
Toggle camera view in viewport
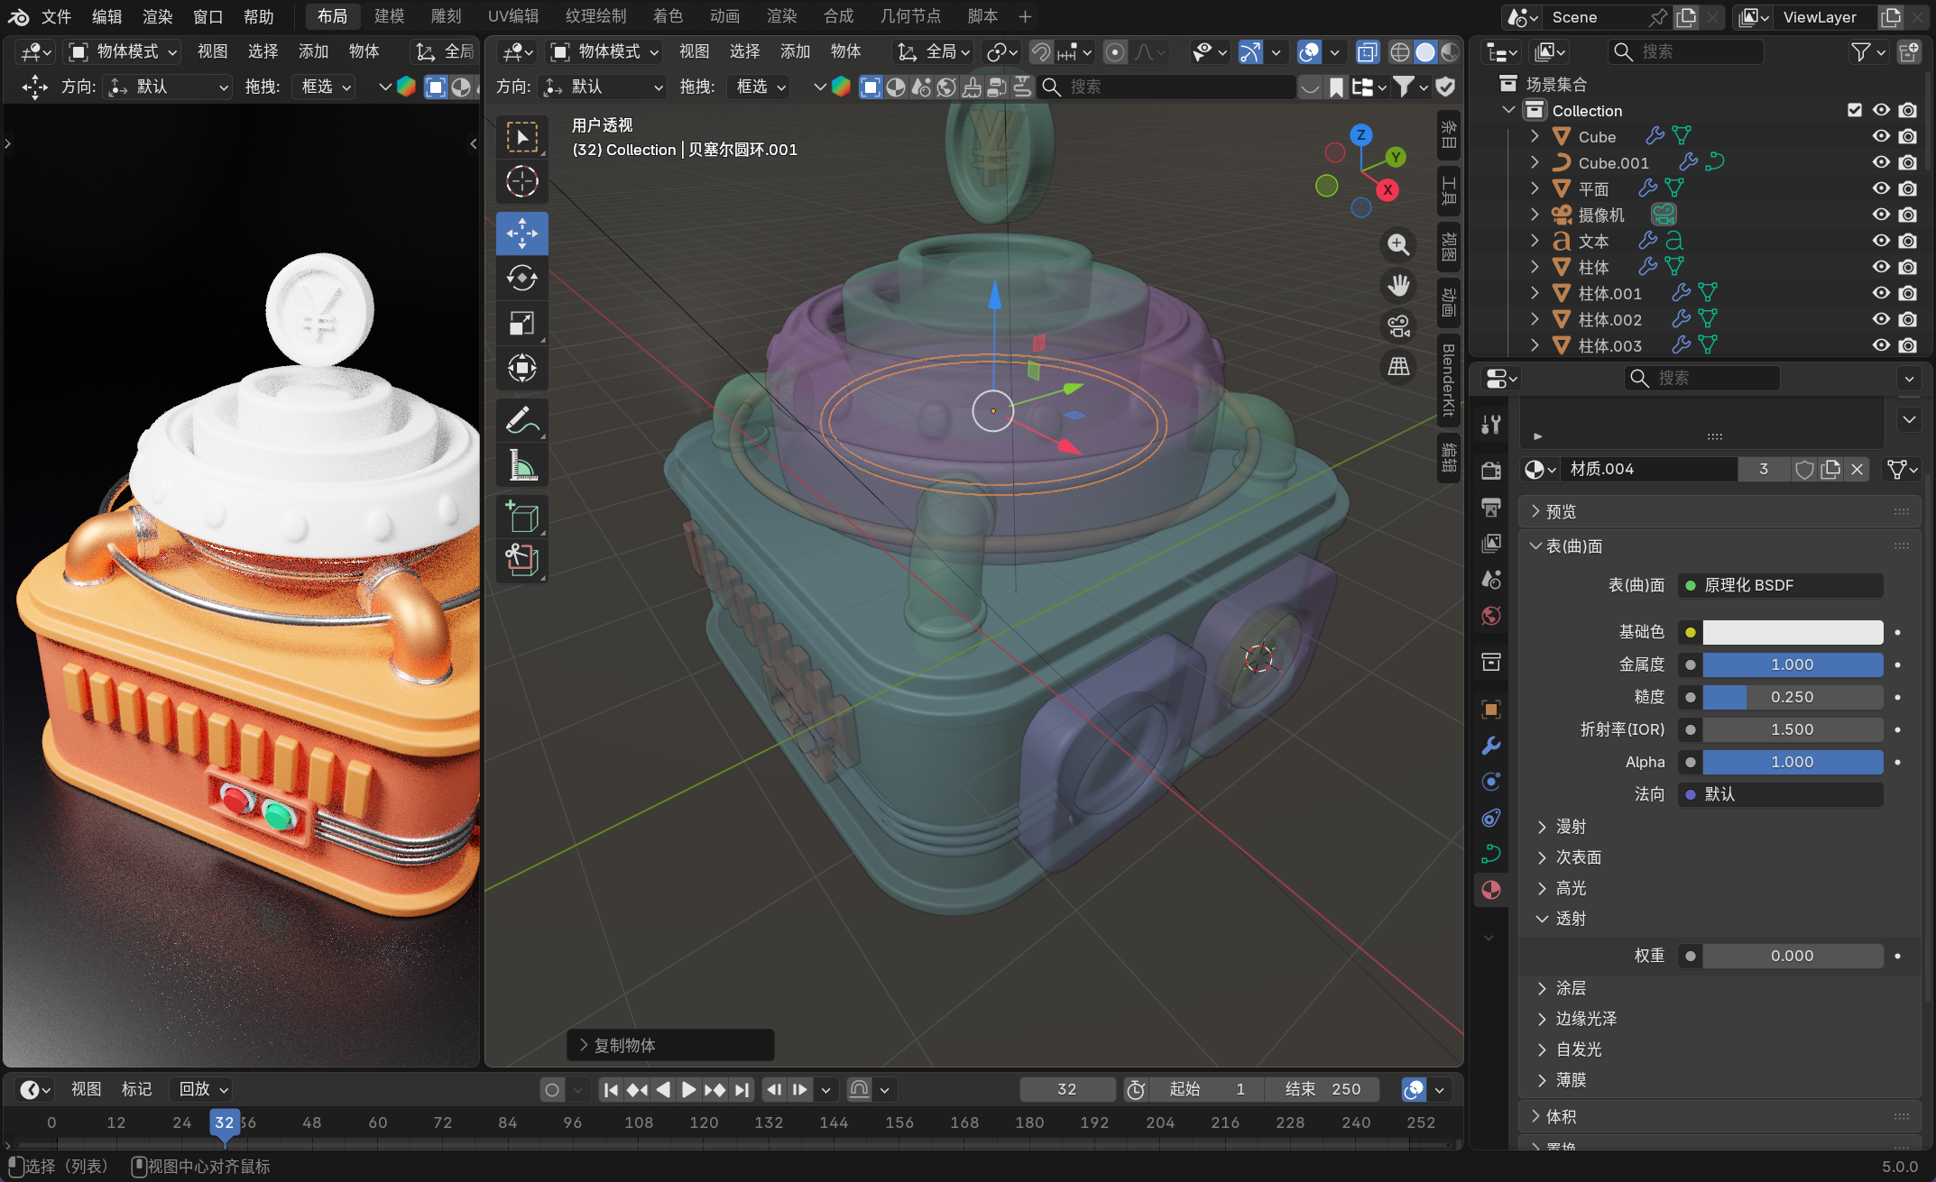[x=1398, y=326]
